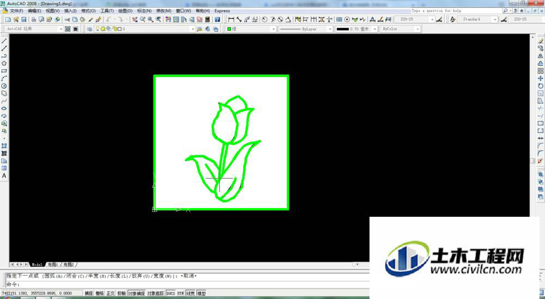Toggle 栅格 grid display in status bar
This screenshot has width=545, height=299.
pos(100,294)
